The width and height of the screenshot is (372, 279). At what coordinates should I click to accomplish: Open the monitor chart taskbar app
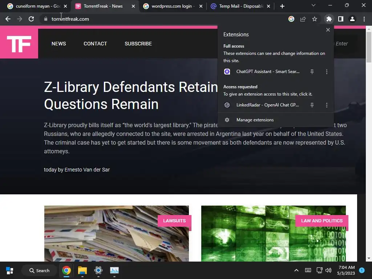(114, 270)
